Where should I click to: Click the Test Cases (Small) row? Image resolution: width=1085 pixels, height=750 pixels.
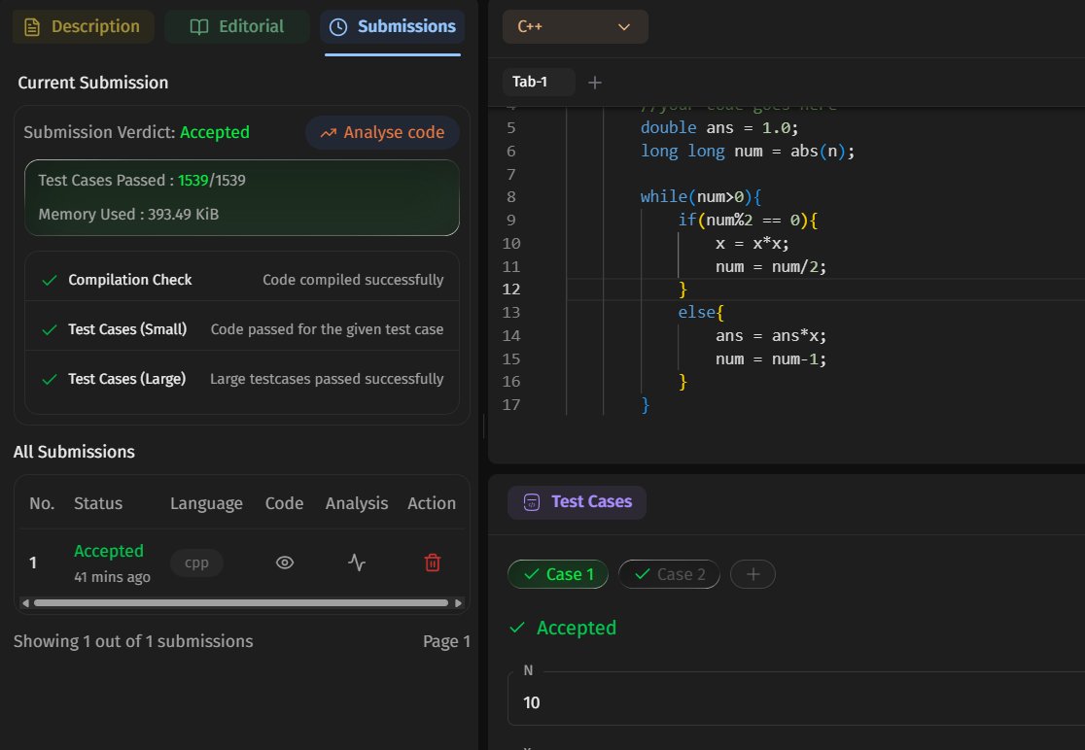click(242, 329)
